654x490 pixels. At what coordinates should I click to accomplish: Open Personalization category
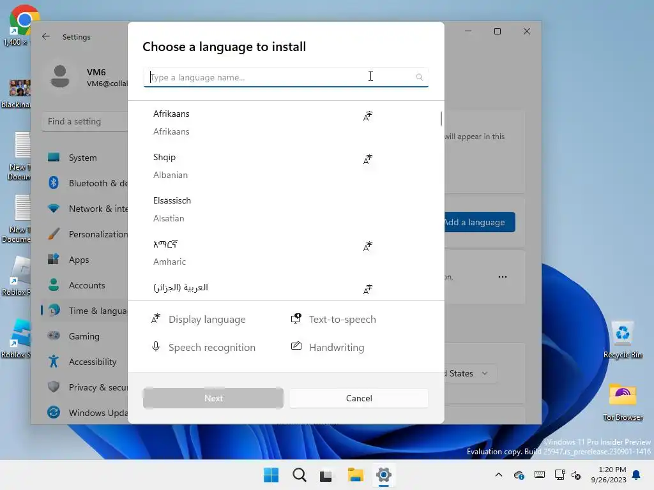[86, 234]
